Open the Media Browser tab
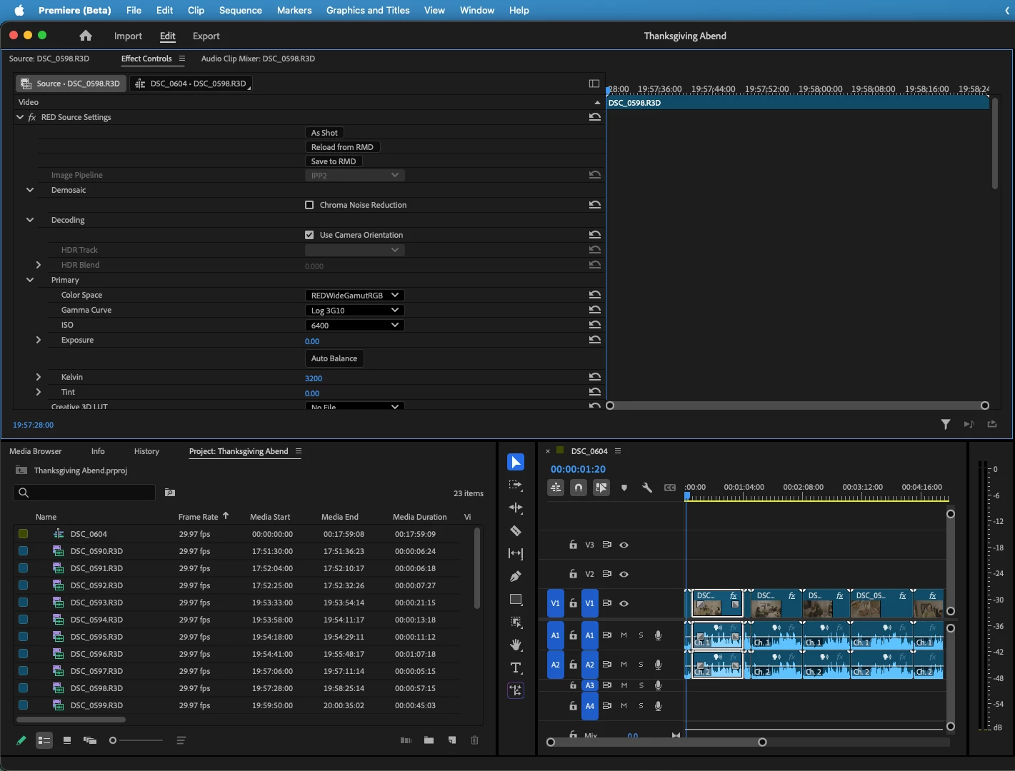This screenshot has height=771, width=1015. [x=36, y=451]
